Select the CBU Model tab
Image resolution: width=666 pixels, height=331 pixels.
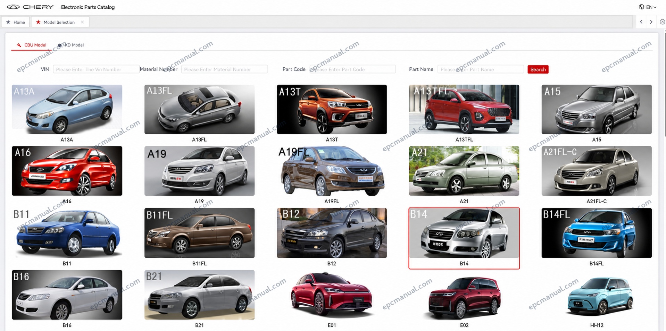[x=32, y=45]
